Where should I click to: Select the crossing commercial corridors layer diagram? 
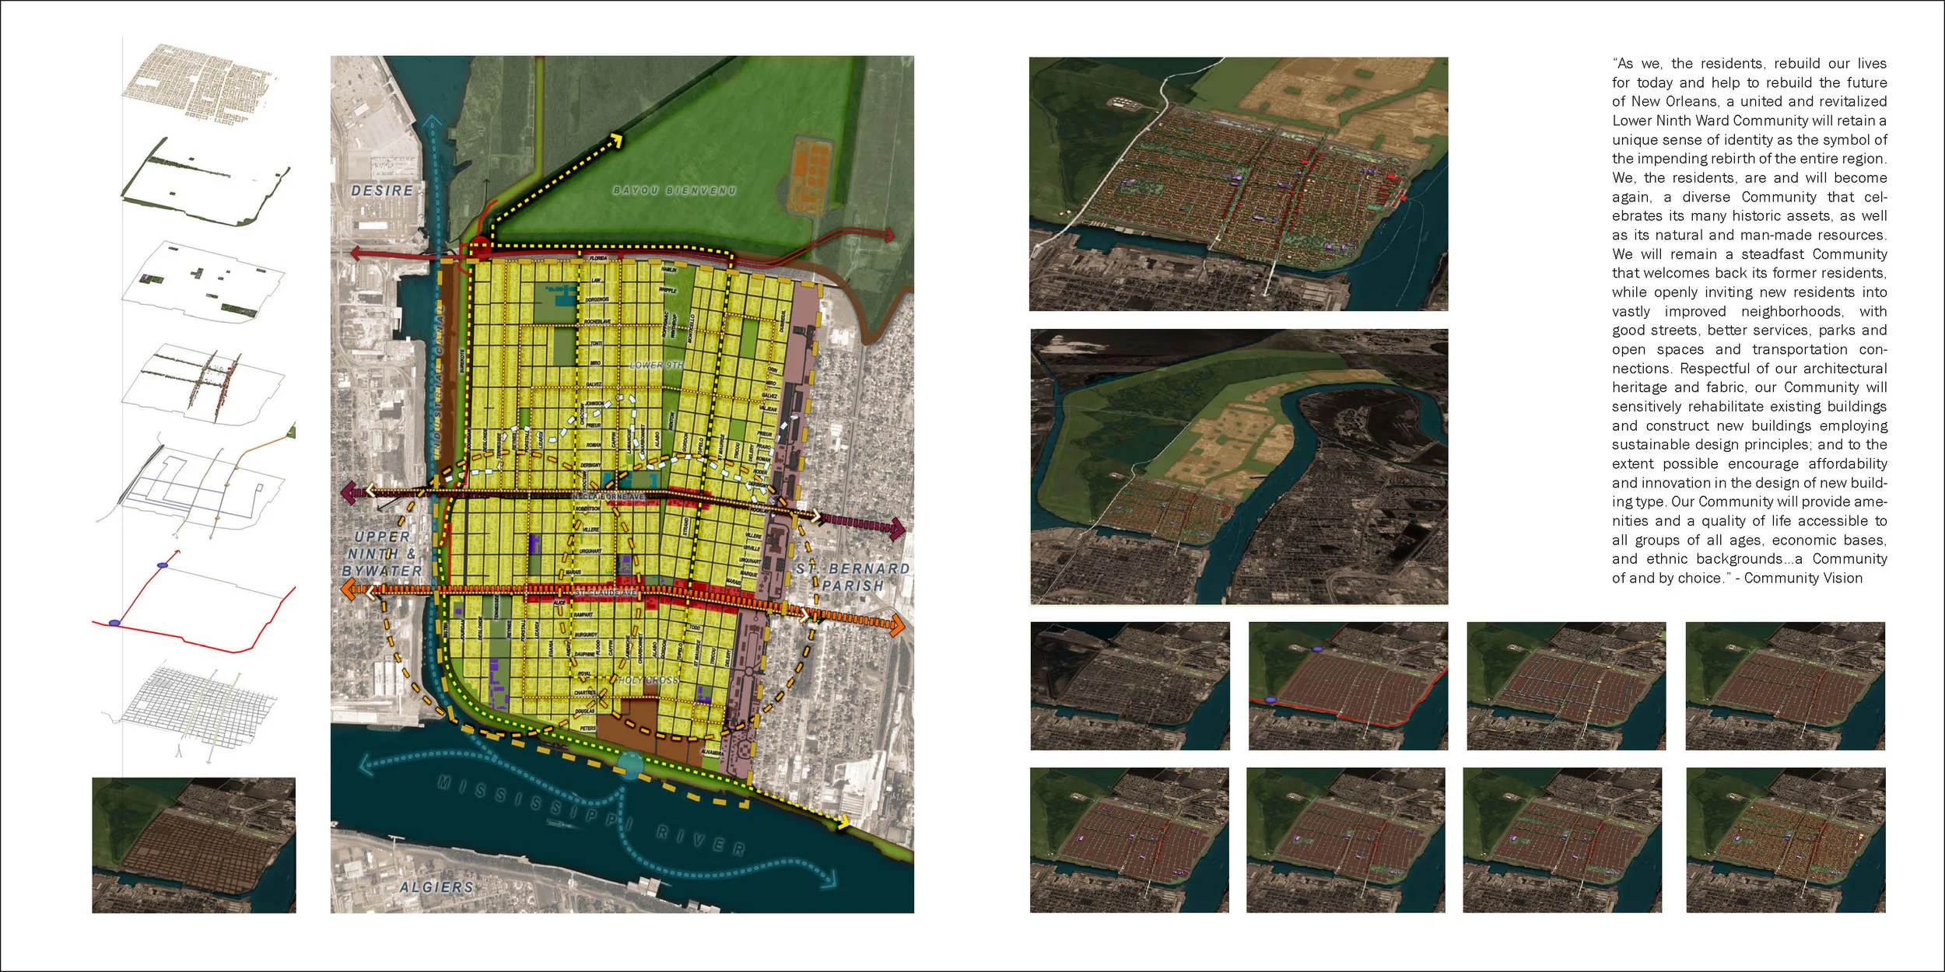coord(202,383)
